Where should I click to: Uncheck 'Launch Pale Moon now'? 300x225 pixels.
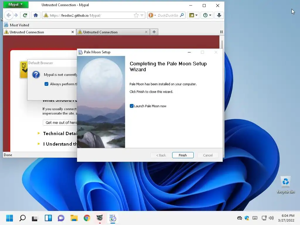132,106
